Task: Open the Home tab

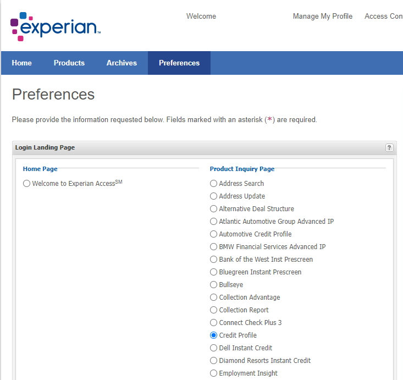Action: coord(22,63)
